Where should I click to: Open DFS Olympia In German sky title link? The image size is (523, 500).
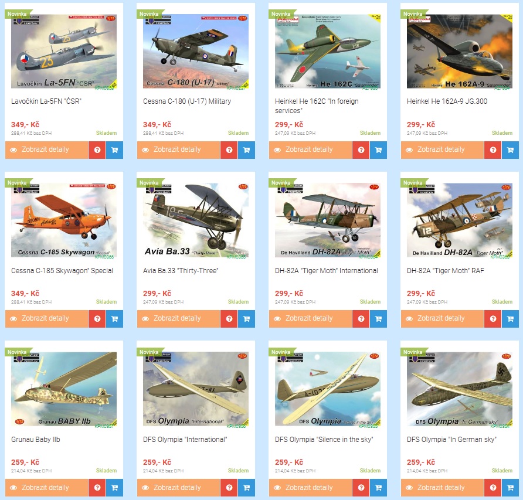coord(451,439)
